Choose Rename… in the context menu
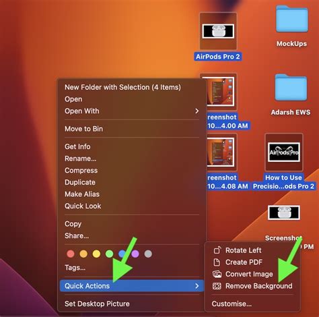The image size is (319, 317). pos(81,158)
